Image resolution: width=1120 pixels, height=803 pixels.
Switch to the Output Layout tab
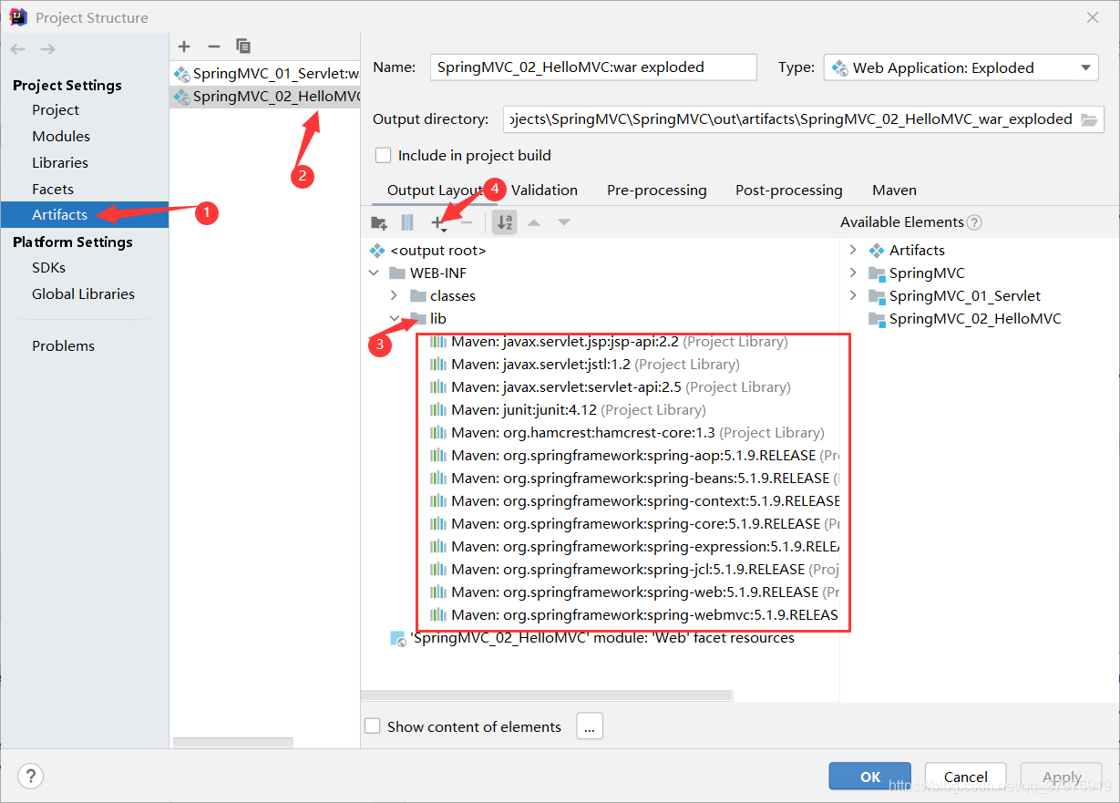coord(434,190)
